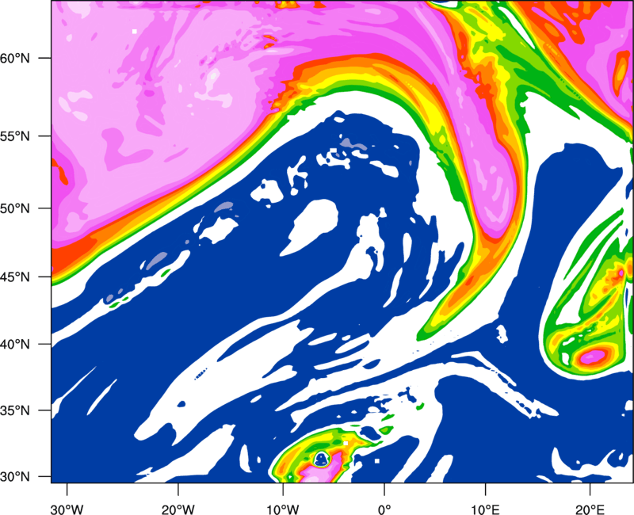
Task: Click the 20°E longitude label
Action: tap(590, 509)
